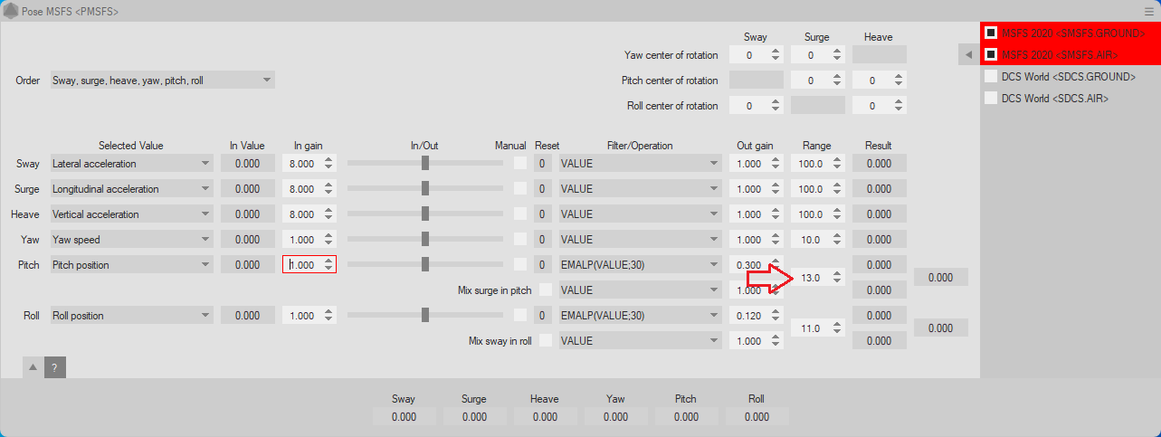Click the Roll Out gain 0.120 field
This screenshot has width=1161, height=437.
tap(748, 316)
